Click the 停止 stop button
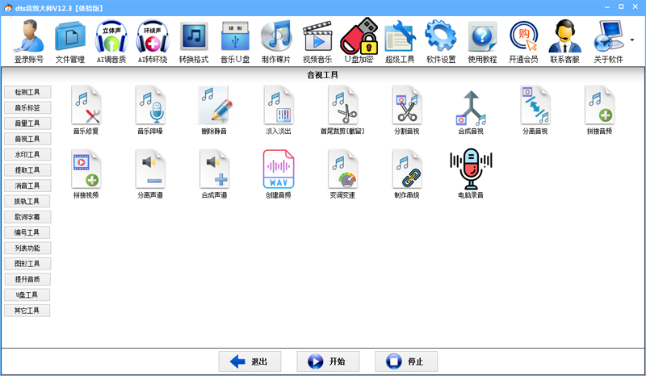Screen dimensions: 646x376 [406, 361]
